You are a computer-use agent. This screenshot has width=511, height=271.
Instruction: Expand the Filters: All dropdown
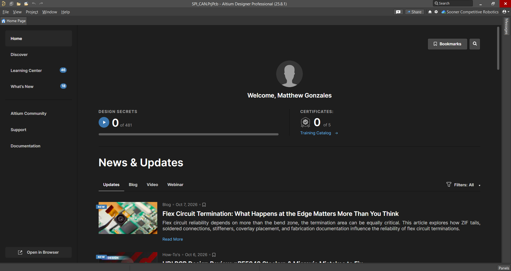(x=464, y=185)
